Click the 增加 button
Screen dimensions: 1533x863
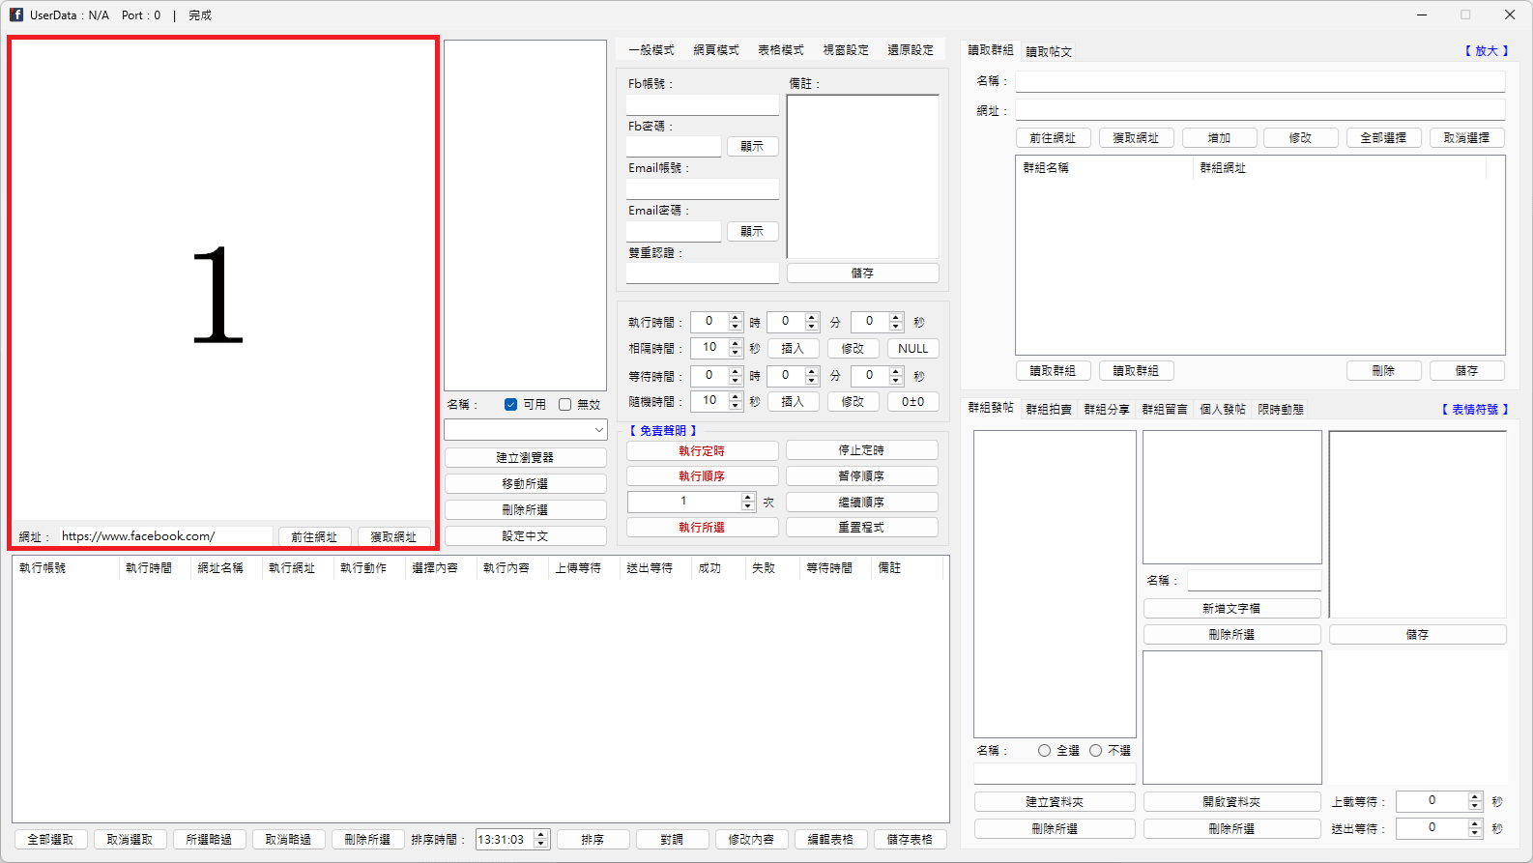pyautogui.click(x=1220, y=138)
